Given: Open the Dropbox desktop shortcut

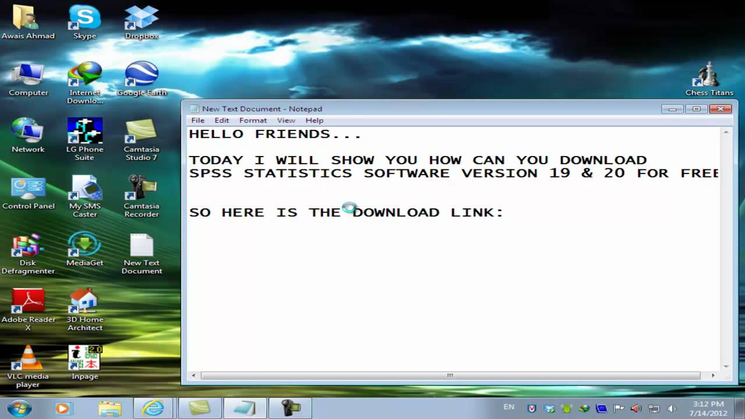Looking at the screenshot, I should click(x=141, y=22).
